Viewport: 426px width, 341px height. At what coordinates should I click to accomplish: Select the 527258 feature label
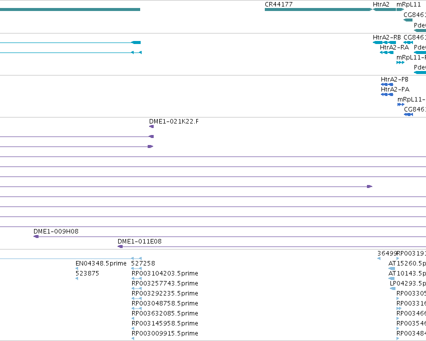click(143, 263)
